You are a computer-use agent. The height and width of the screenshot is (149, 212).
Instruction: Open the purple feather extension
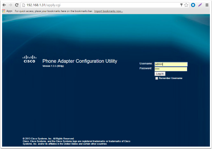[200, 5]
